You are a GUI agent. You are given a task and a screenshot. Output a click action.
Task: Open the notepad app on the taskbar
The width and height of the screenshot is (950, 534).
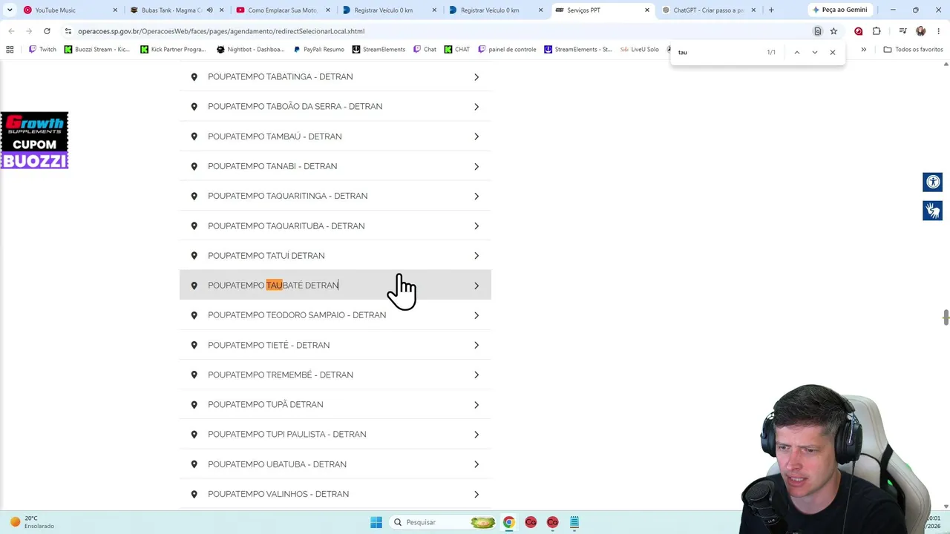[x=574, y=522]
